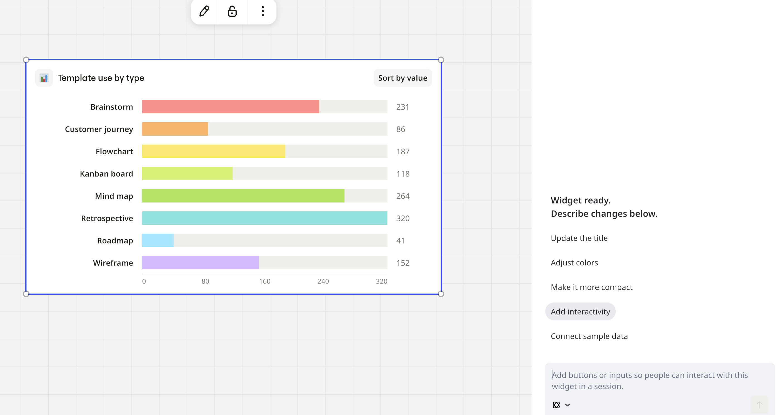The image size is (776, 415).
Task: Open the three-dot more options menu
Action: click(263, 11)
